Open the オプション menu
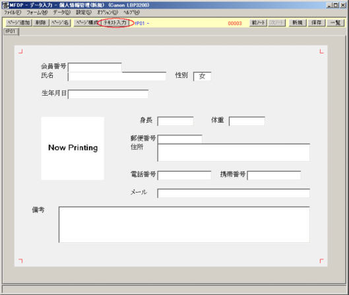 (108, 13)
